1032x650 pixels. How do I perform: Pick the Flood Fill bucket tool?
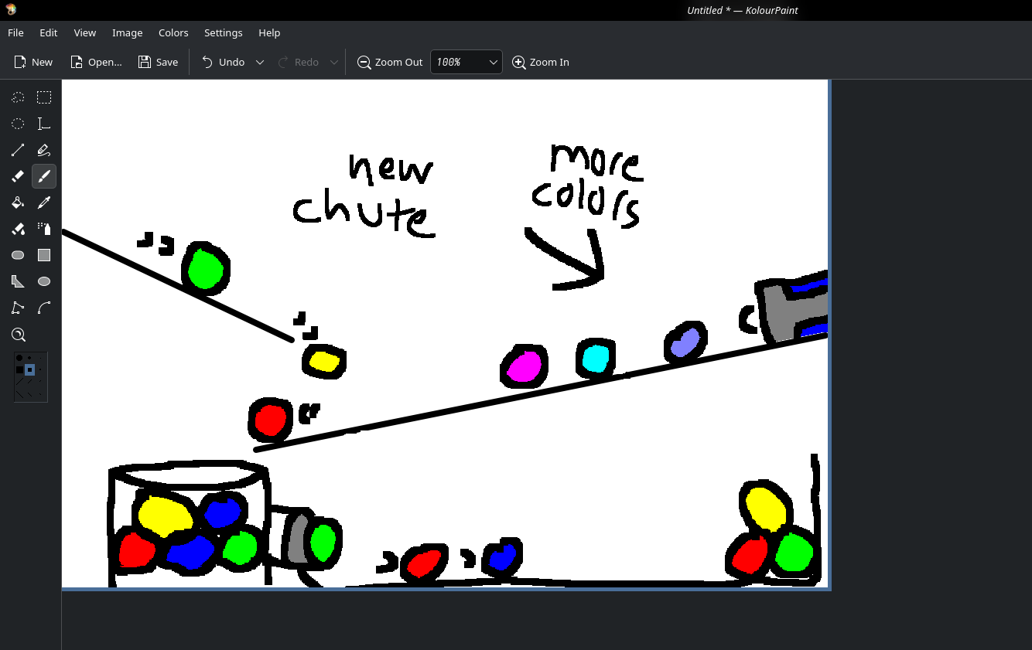pyautogui.click(x=18, y=202)
